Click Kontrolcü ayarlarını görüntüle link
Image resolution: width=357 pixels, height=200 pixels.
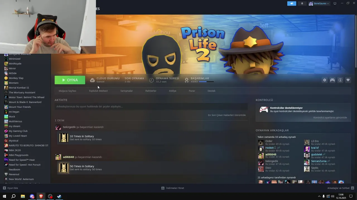coord(330,117)
